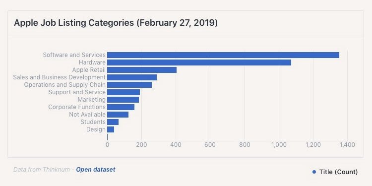Select the Hardware bar

(199, 62)
